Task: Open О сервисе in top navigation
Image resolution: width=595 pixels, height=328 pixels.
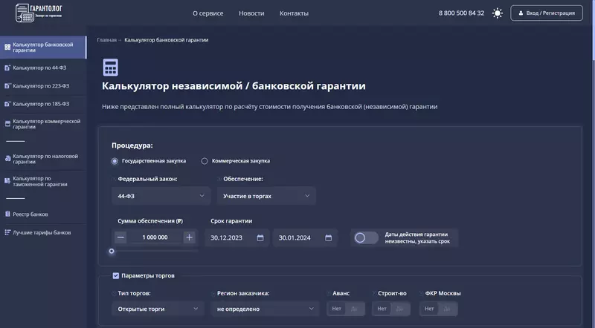Action: (x=208, y=13)
